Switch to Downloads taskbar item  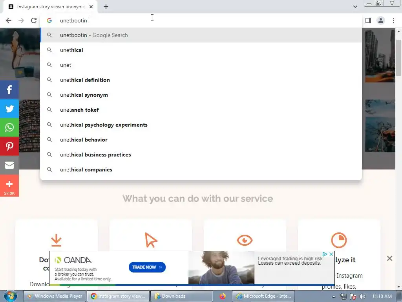click(x=181, y=296)
